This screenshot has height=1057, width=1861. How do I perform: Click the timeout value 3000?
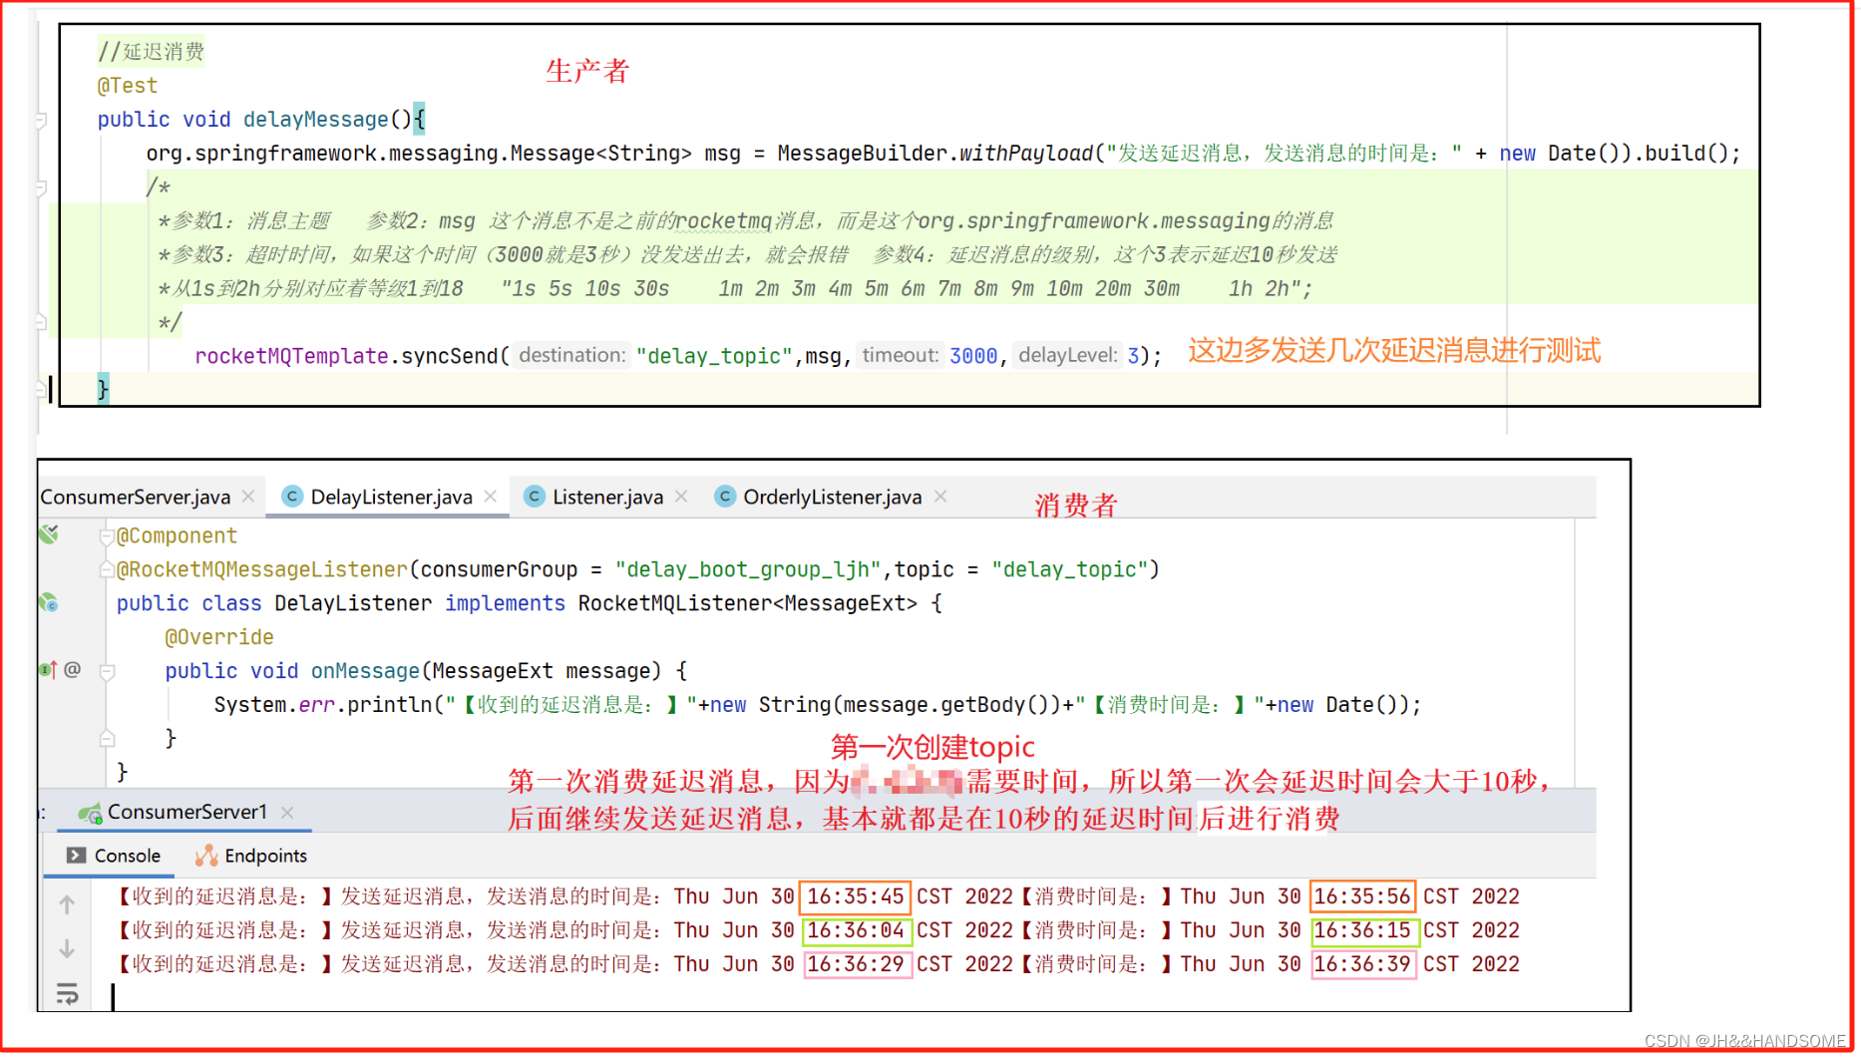(x=973, y=356)
